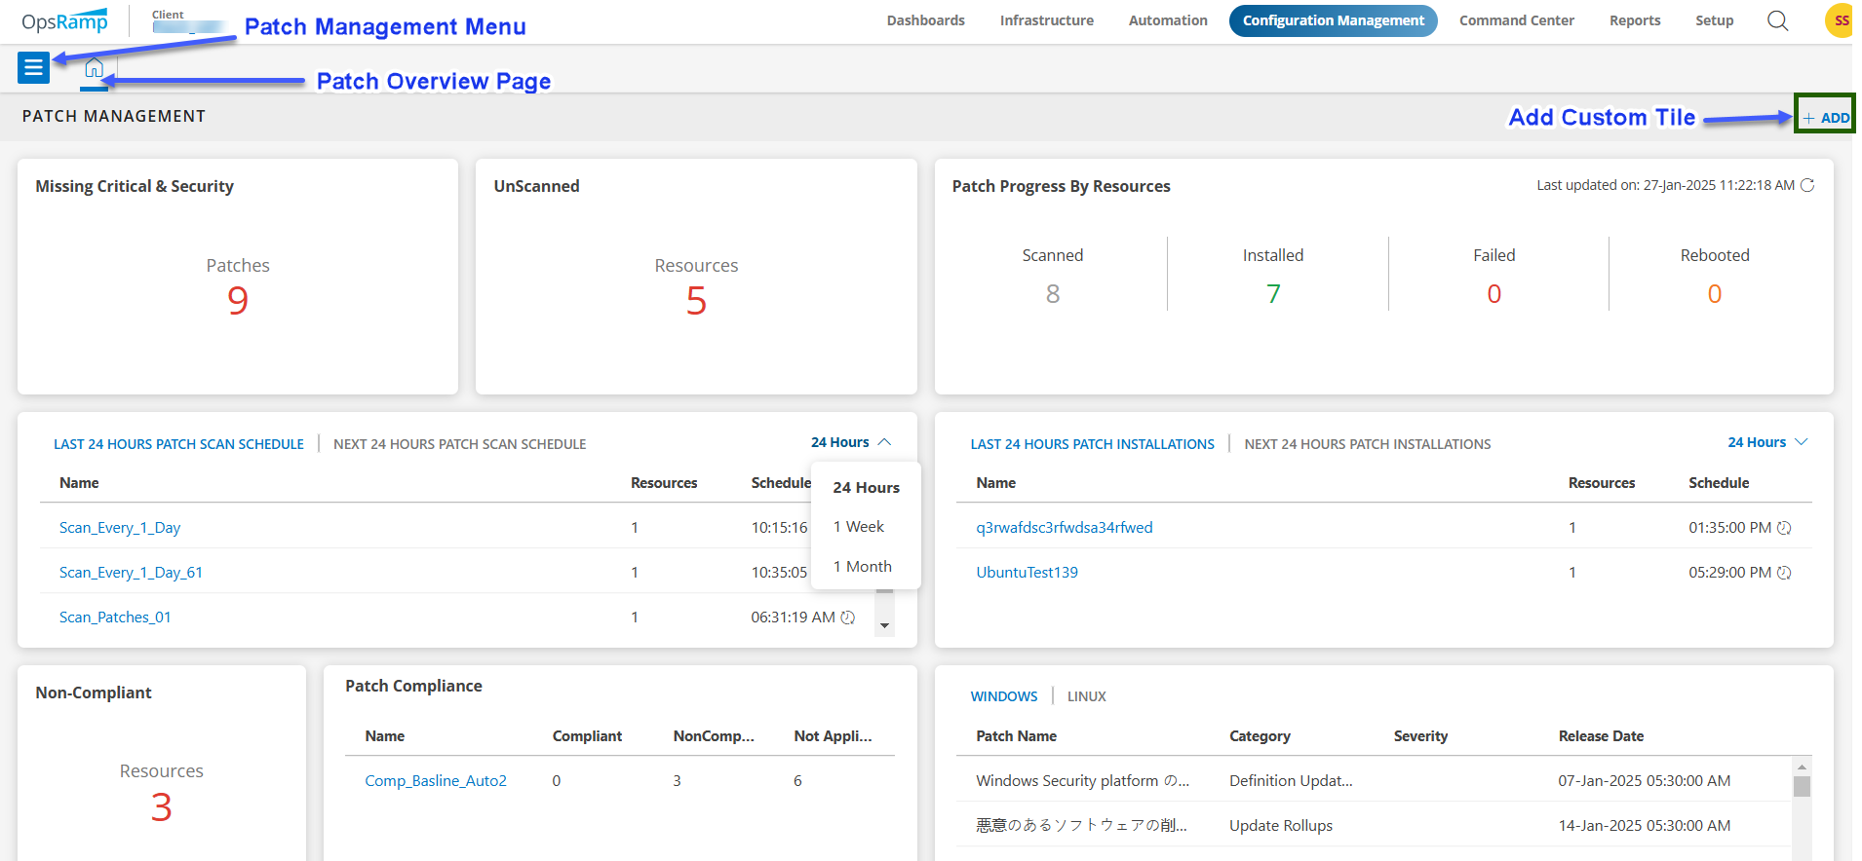Click clock icon beside 01:35:00 PM
The height and width of the screenshot is (861, 1862).
pos(1784,528)
